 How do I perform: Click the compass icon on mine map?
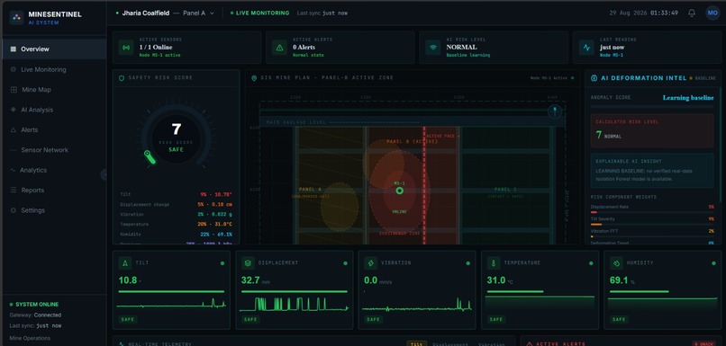555,111
